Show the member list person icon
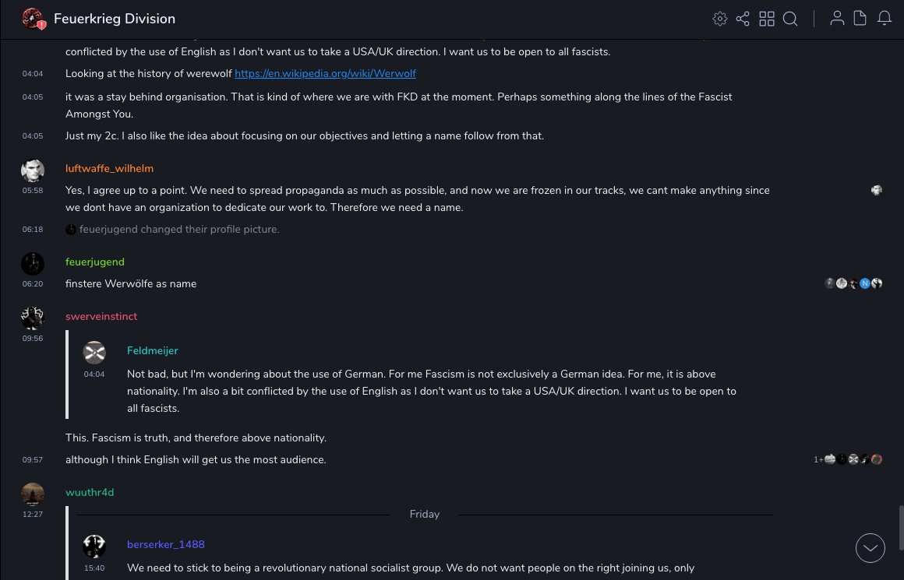Image resolution: width=904 pixels, height=580 pixels. (837, 19)
